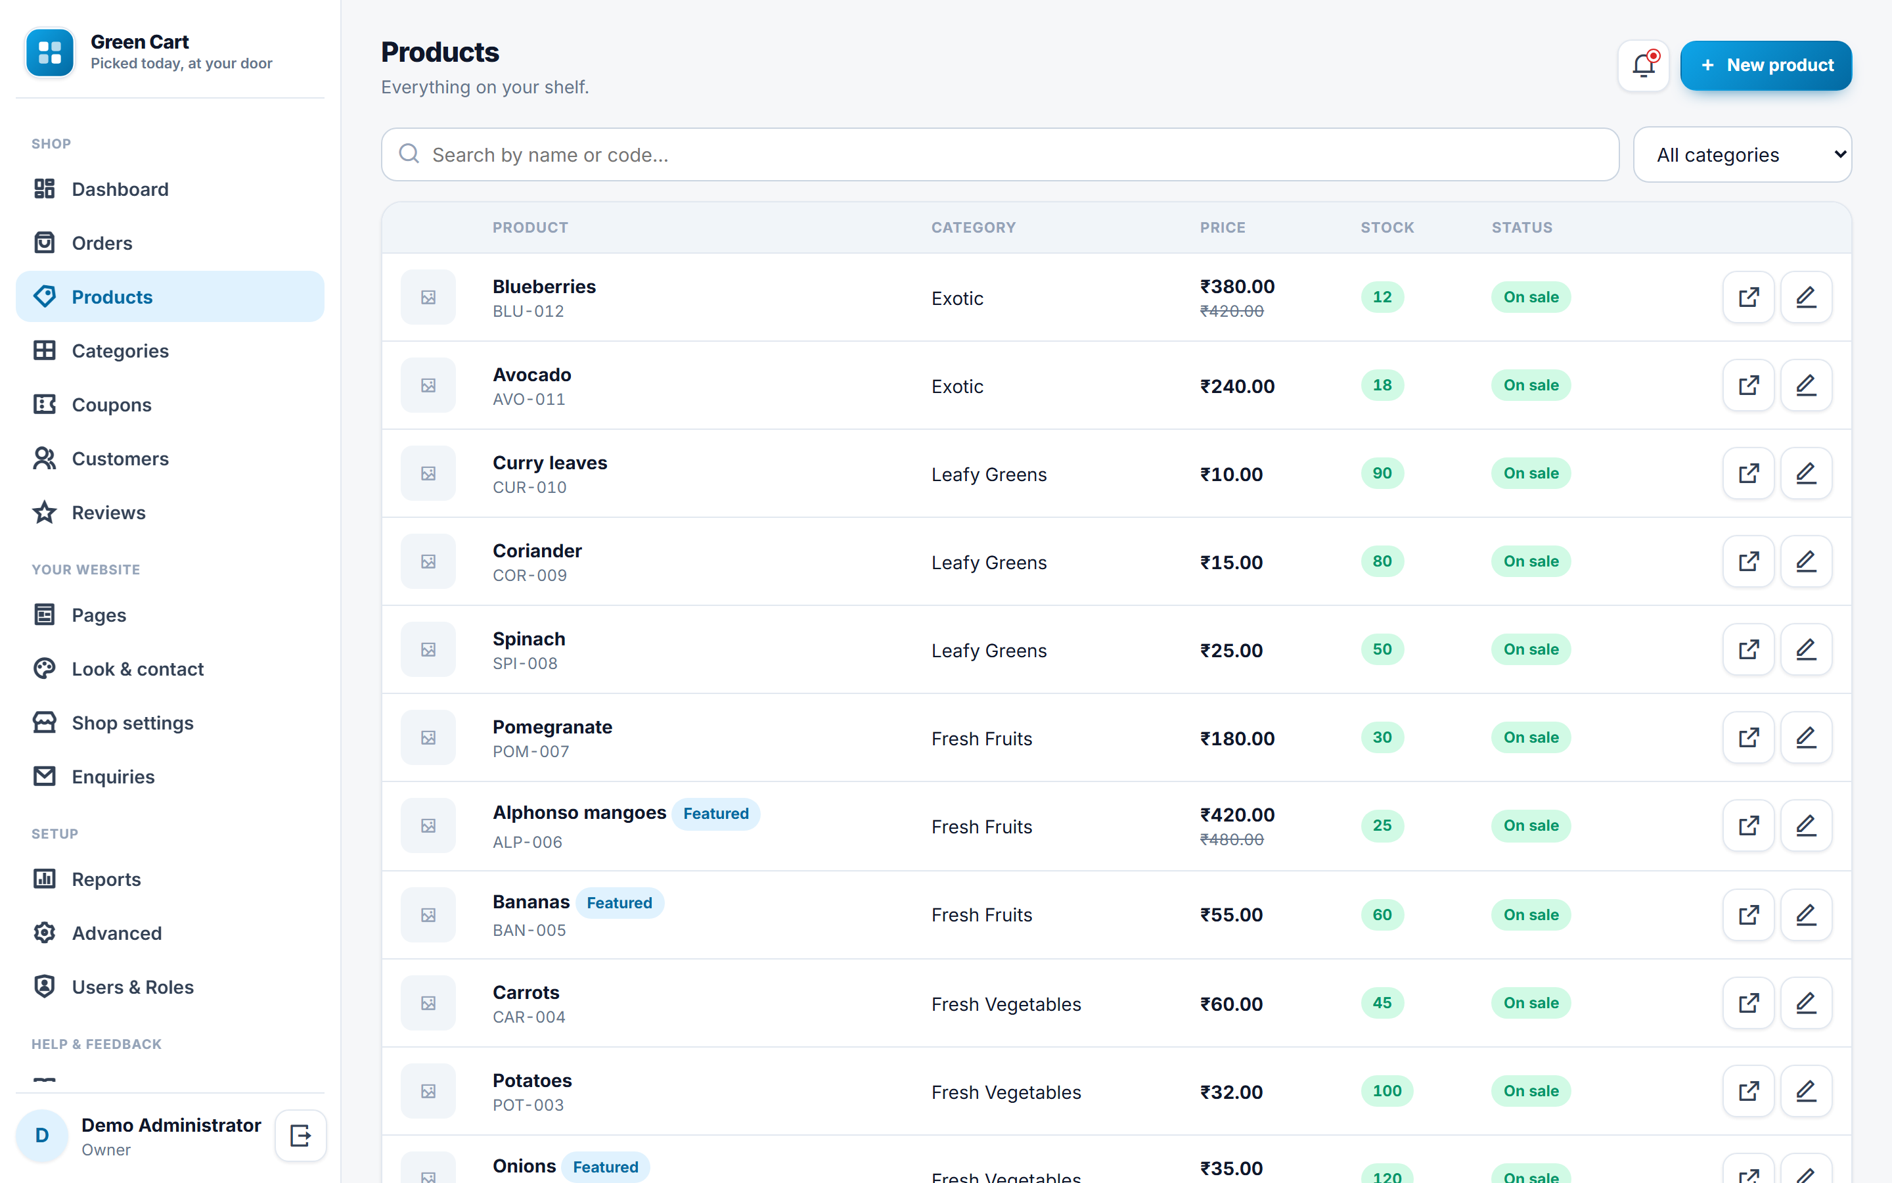The width and height of the screenshot is (1892, 1183).
Task: Open Customers in sidebar
Action: 169,459
